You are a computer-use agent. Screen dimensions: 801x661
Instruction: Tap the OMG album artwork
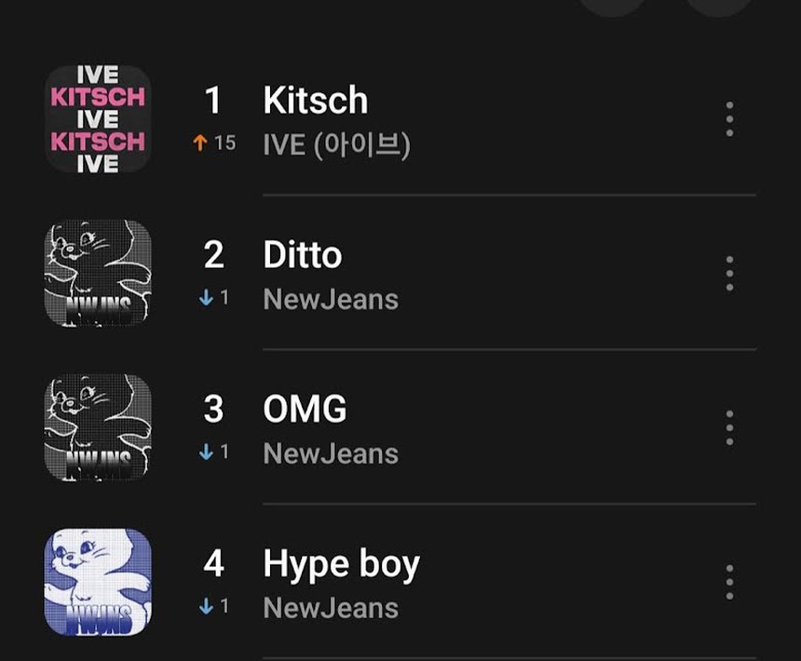point(98,427)
